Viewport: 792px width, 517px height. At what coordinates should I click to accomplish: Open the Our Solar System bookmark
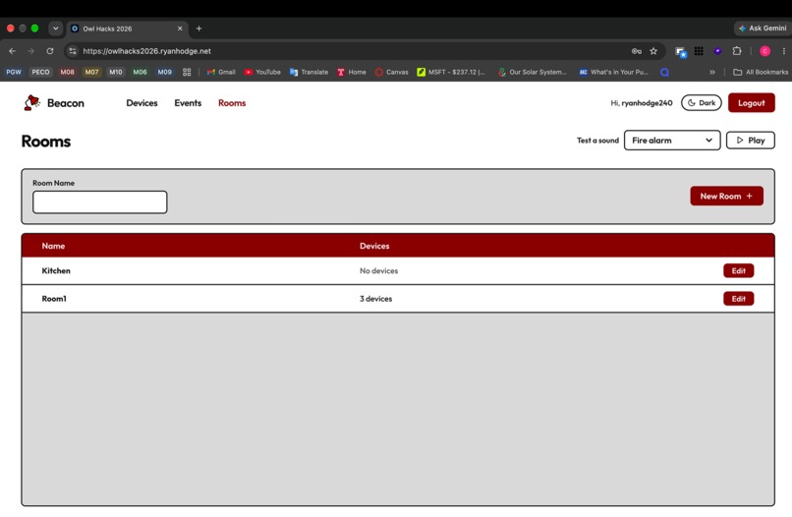click(532, 73)
